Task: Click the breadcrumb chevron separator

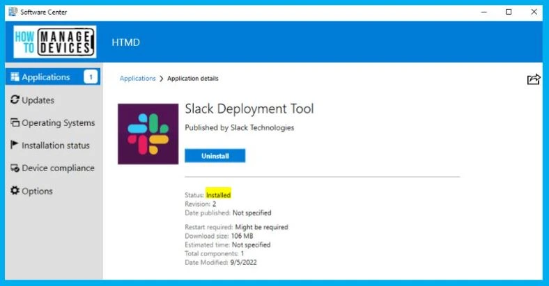Action: 162,79
